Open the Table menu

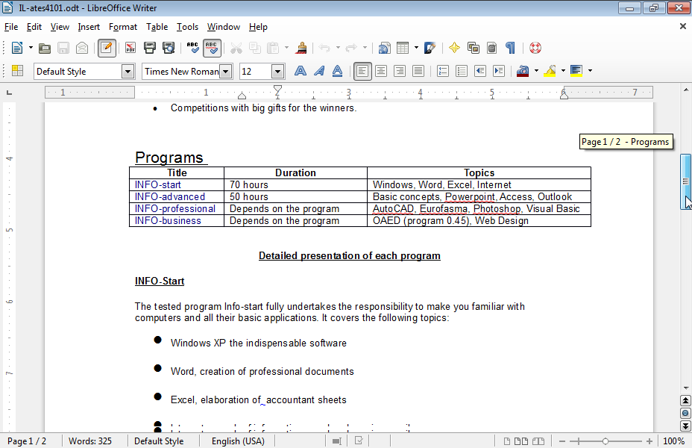157,27
